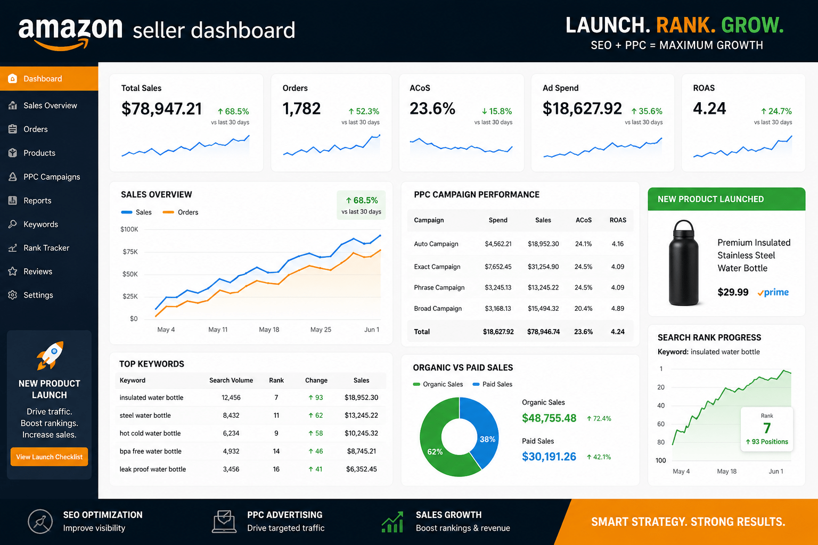Toggle the Organic Sales legend item
This screenshot has width=818, height=545.
pyautogui.click(x=438, y=384)
